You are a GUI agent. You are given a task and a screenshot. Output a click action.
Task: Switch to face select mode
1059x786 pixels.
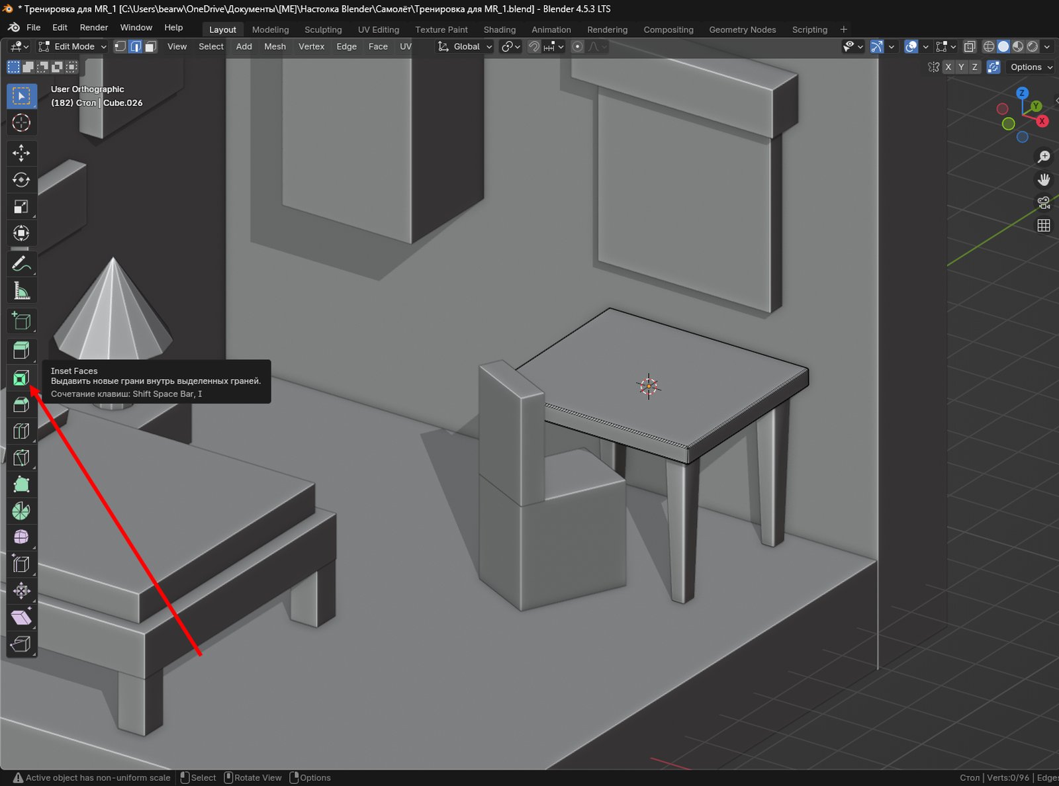(x=151, y=46)
